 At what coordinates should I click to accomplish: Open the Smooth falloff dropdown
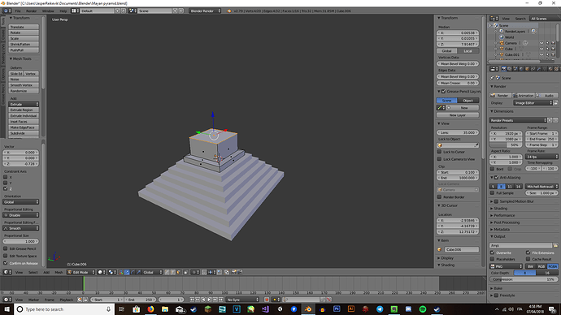[x=21, y=228]
